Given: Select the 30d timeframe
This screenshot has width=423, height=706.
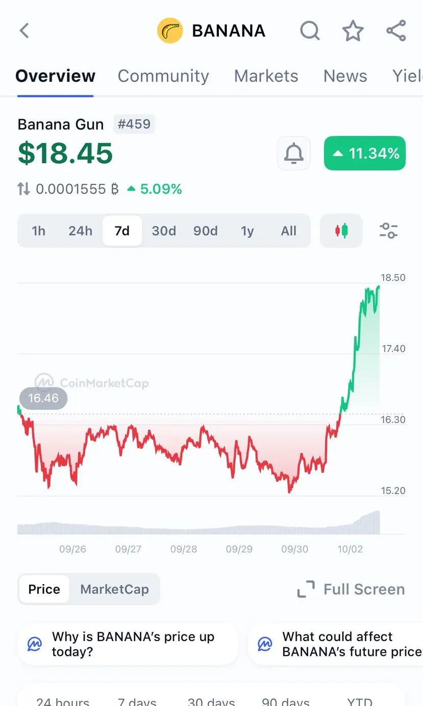Looking at the screenshot, I should click(x=164, y=231).
